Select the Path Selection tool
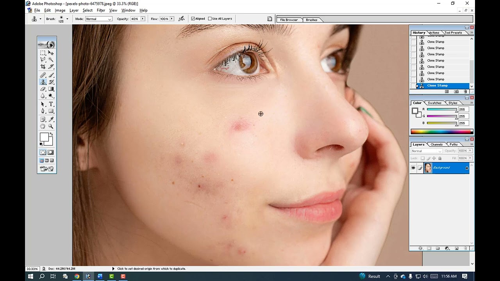This screenshot has height=281, width=500. (43, 104)
